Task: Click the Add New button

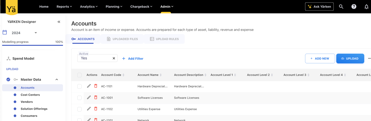Action: point(320,58)
